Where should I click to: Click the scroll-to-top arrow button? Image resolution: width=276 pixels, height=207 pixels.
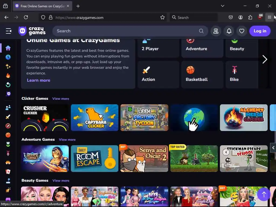(x=264, y=194)
